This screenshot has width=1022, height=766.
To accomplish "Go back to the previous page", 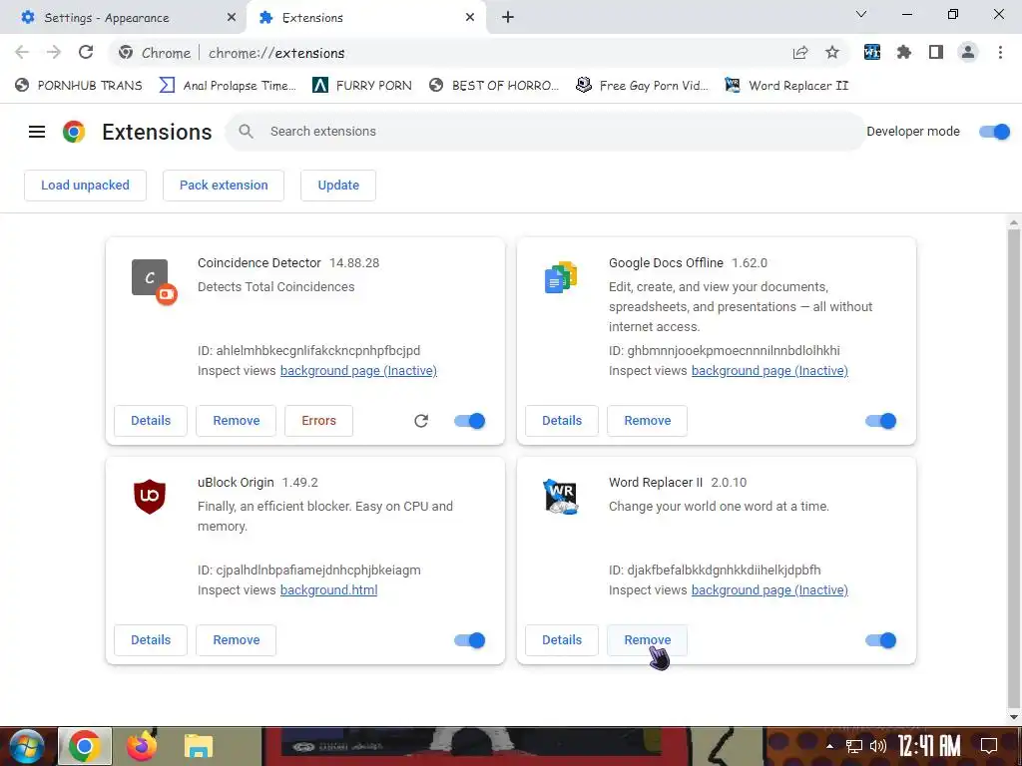I will coord(22,53).
